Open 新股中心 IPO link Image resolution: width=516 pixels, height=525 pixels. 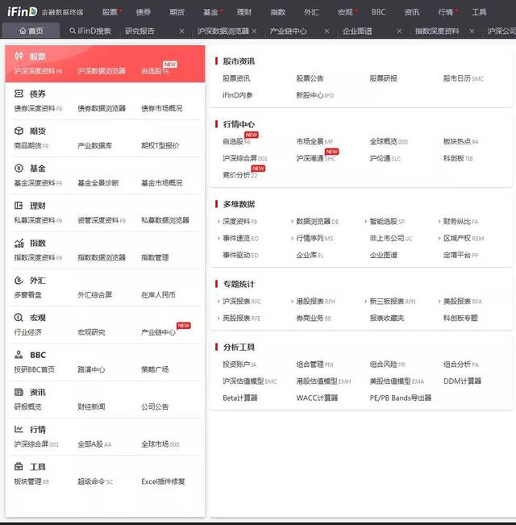(x=315, y=95)
